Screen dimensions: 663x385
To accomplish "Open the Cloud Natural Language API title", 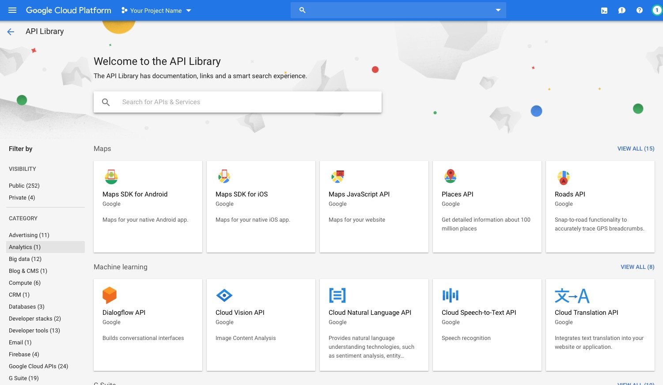I will (x=370, y=313).
